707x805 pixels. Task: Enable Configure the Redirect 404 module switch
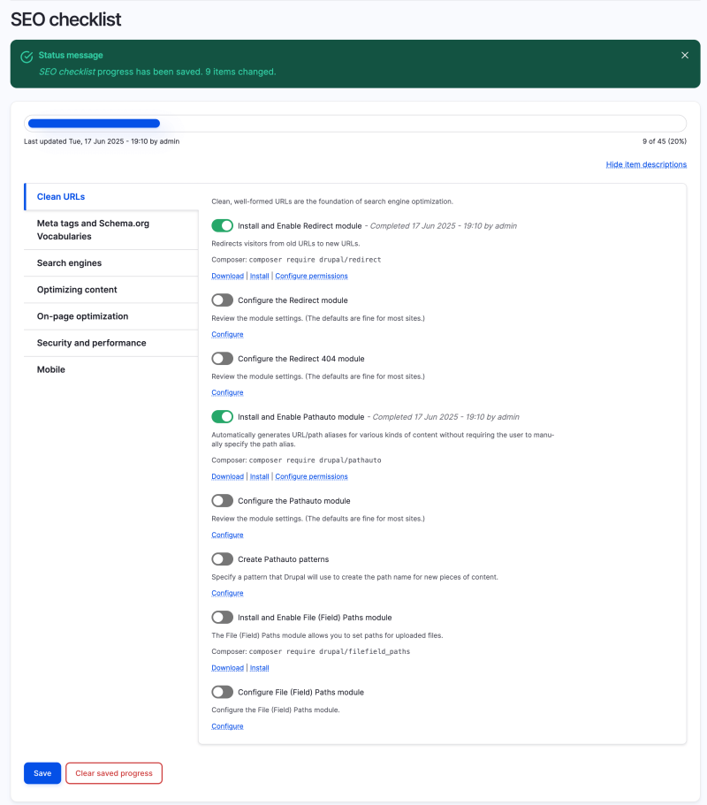(223, 359)
